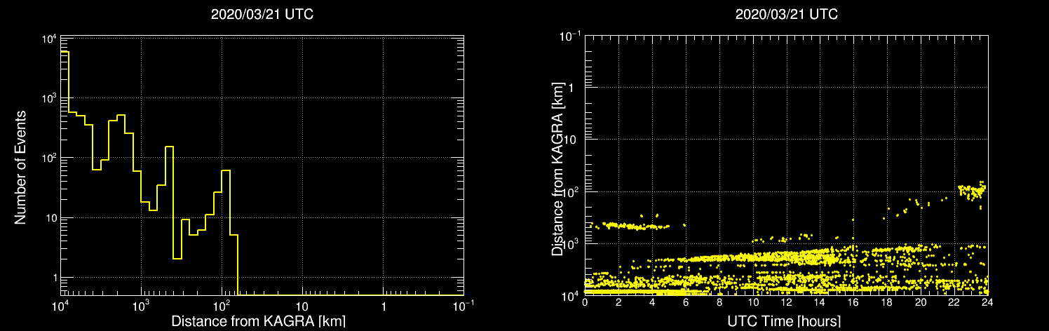The width and height of the screenshot is (1049, 331).
Task: Click the 10^4 tick on scatter plot's distance axis
Action: coord(571,295)
